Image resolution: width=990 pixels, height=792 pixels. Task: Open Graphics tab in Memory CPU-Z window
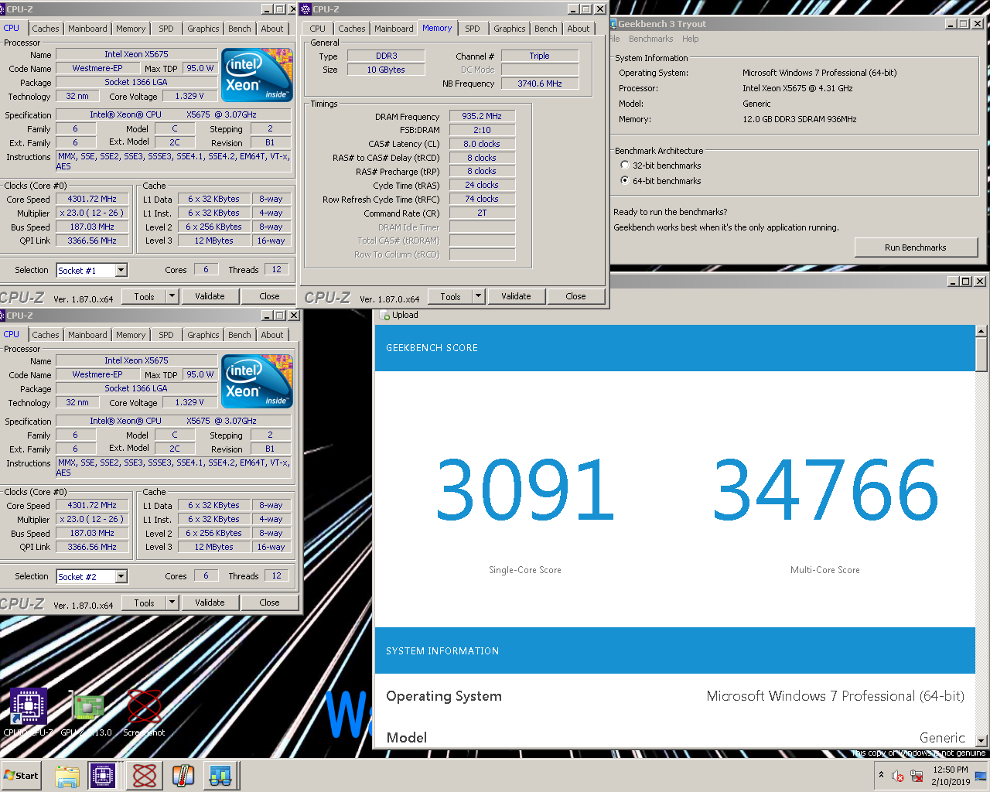(509, 29)
